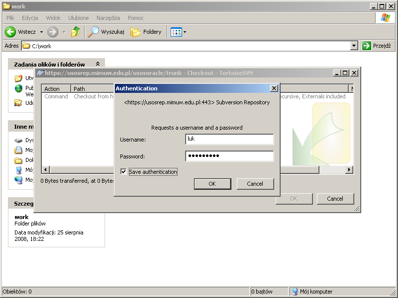Screen dimensions: 398x298
Task: Click the Username input field
Action: [x=229, y=139]
